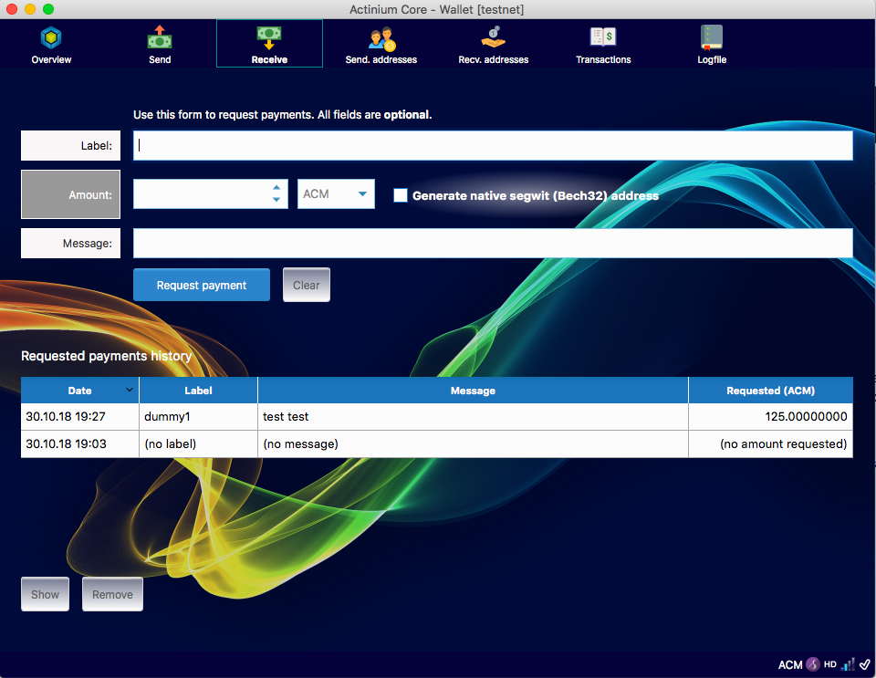Click the "(no message)" cell
This screenshot has height=678, width=876.
tap(473, 444)
